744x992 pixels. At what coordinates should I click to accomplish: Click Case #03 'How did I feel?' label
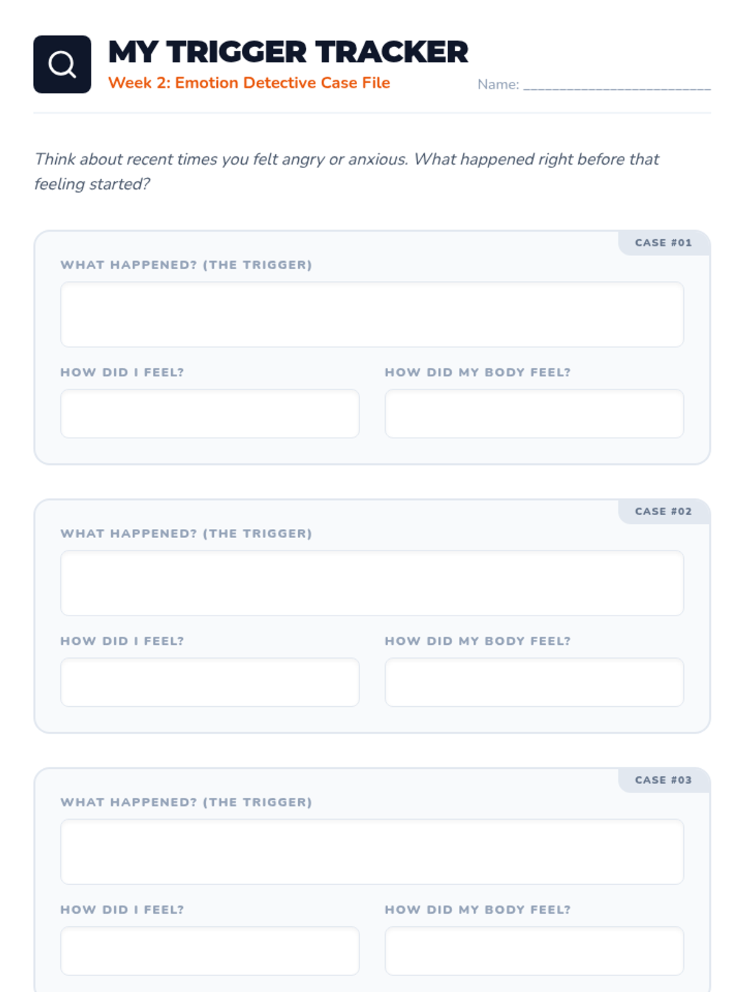click(122, 910)
